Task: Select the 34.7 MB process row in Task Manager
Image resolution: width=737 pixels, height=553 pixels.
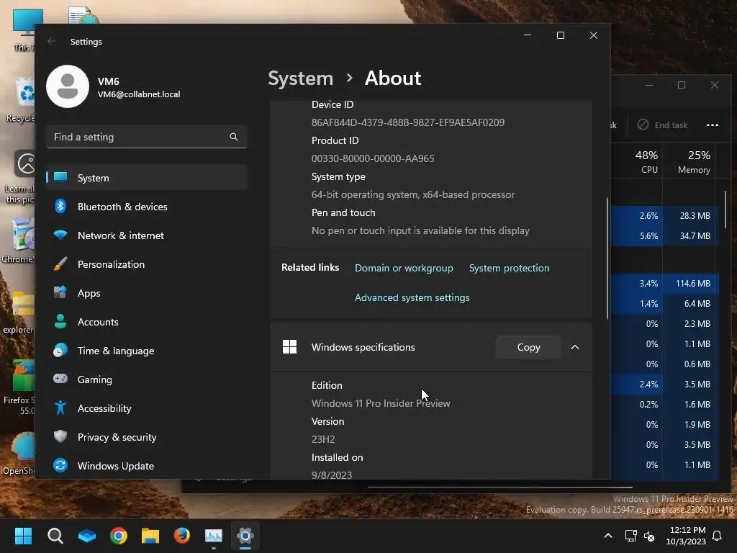Action: (x=664, y=235)
